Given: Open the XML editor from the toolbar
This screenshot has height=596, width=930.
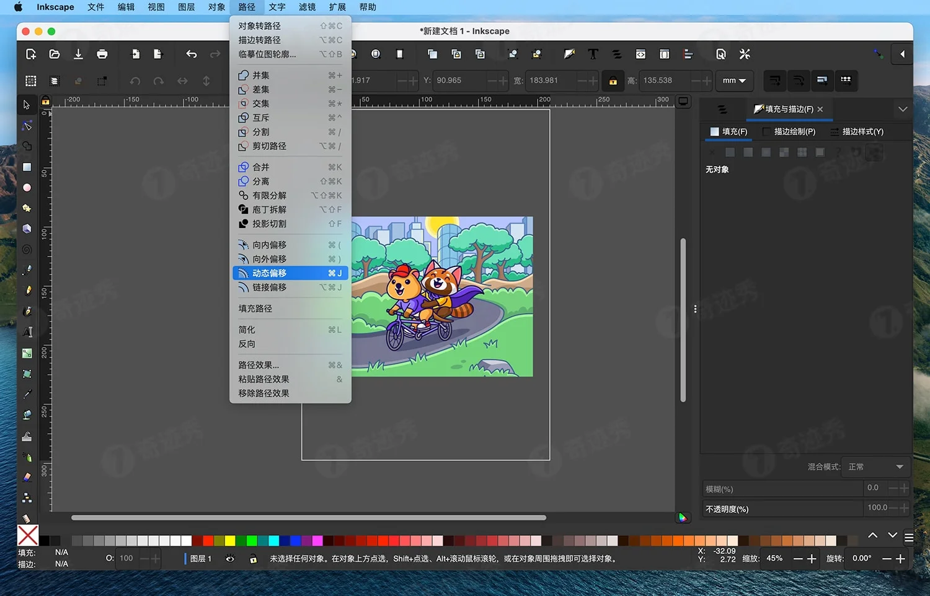Looking at the screenshot, I should pos(640,54).
